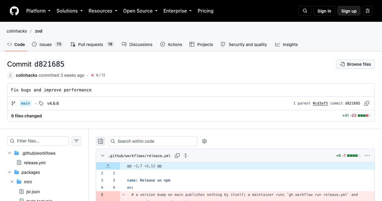Click the colinhacks committer name
382x201 pixels.
pos(27,75)
